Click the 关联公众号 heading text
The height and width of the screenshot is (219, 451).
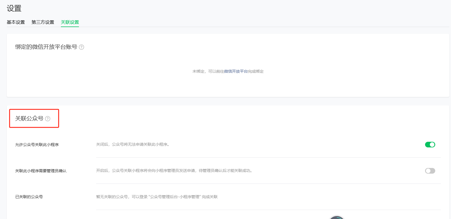click(29, 119)
